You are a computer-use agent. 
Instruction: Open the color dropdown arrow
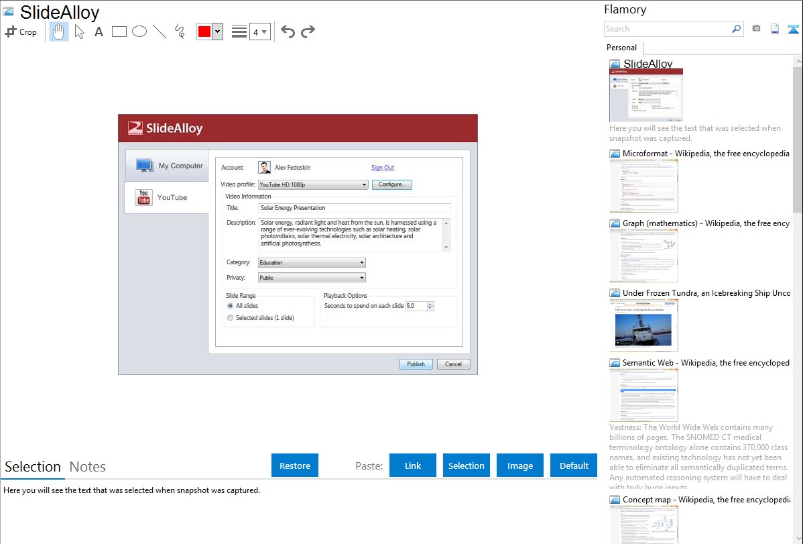tap(218, 32)
